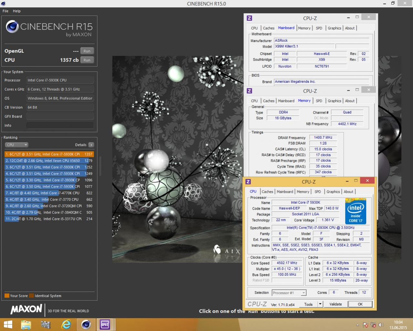Launch Internet Explorer from the taskbar
Screen dimensions: 413x331
[x=66, y=325]
